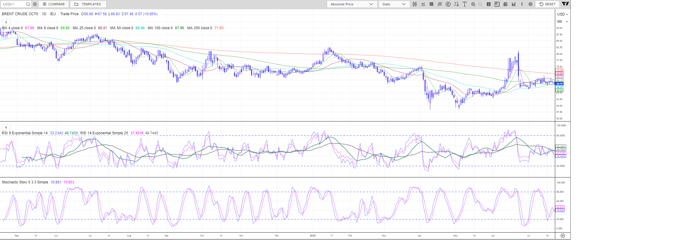Image resolution: width=687 pixels, height=240 pixels.
Task: Open the three-dot more options menu
Action: point(522,4)
